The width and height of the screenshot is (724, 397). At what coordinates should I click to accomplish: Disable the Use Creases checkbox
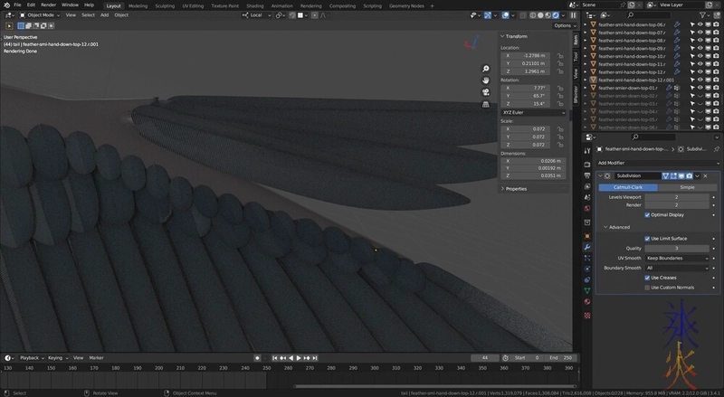(647, 278)
